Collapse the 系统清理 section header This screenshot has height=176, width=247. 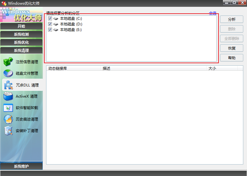click(x=21, y=51)
